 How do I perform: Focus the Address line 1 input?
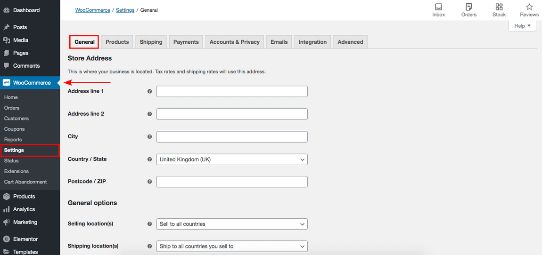click(x=232, y=91)
